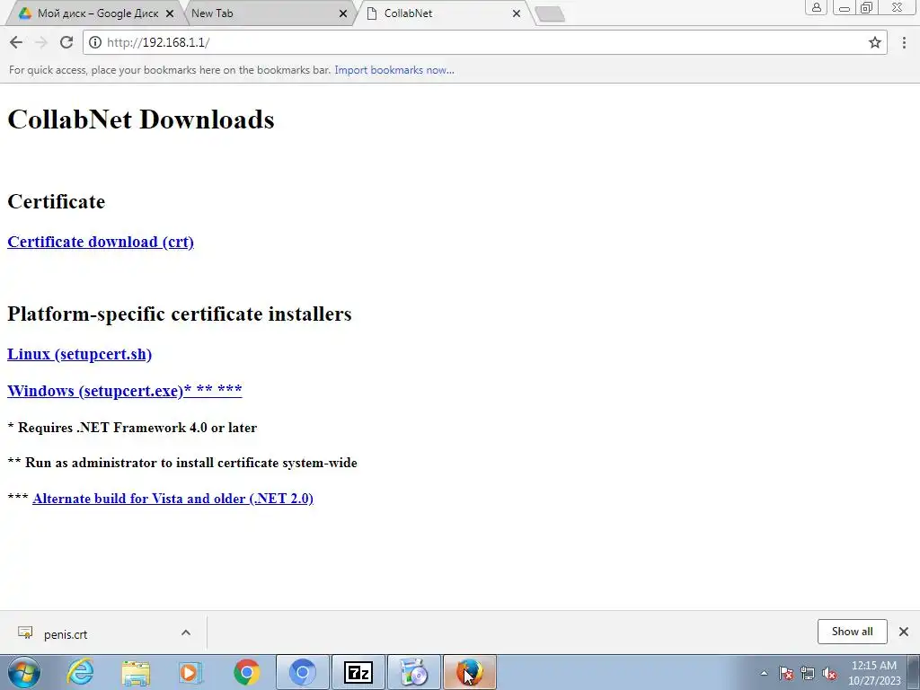Viewport: 920px width, 690px height.
Task: Click the CollabNet Downloads heading text
Action: pos(141,119)
